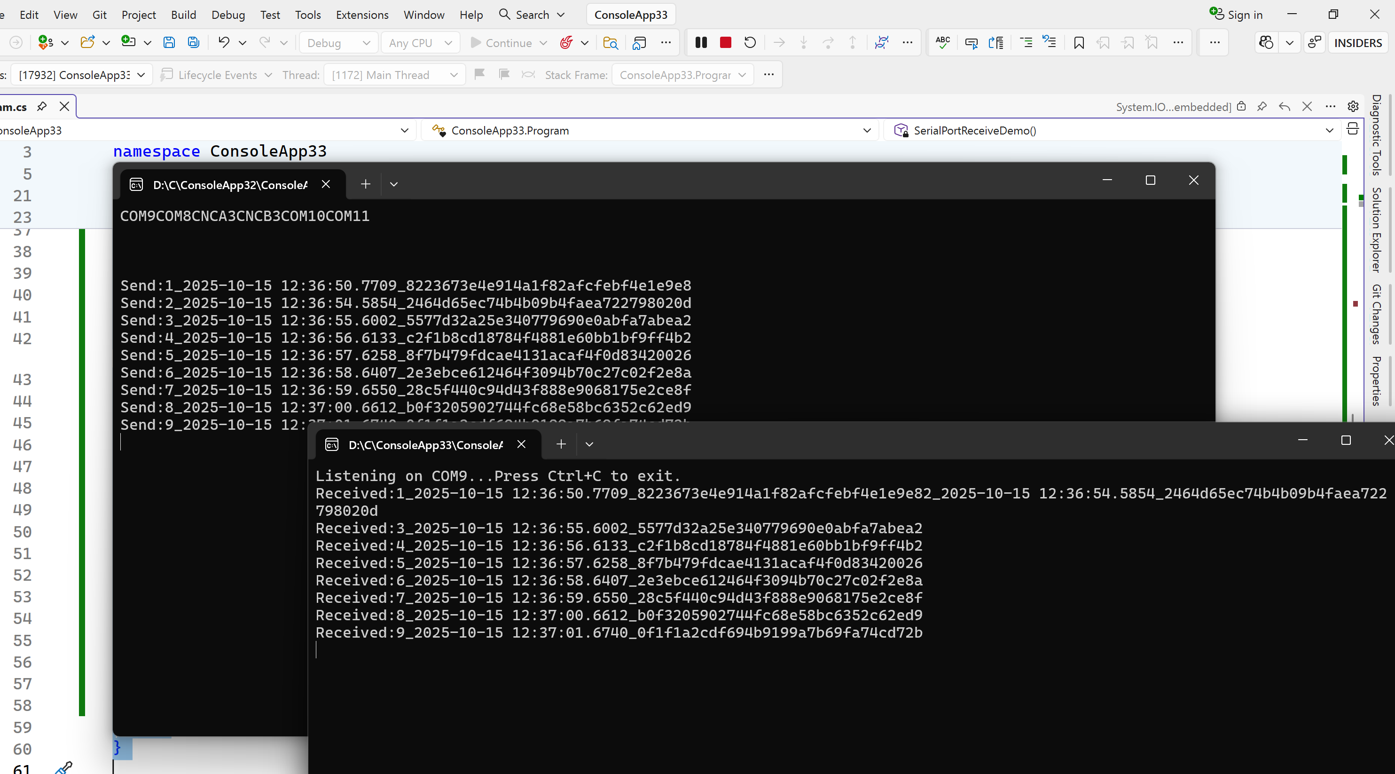1395x774 pixels.
Task: Toggle keep-open pin on embedded tab
Action: (1262, 106)
